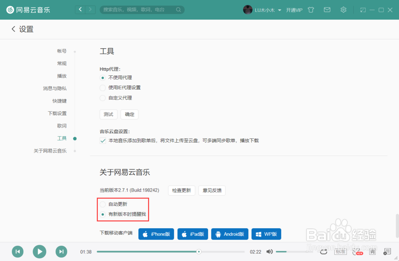Viewport: 399px width, 261px height.
Task: Start playback with the play button
Action: (40, 251)
